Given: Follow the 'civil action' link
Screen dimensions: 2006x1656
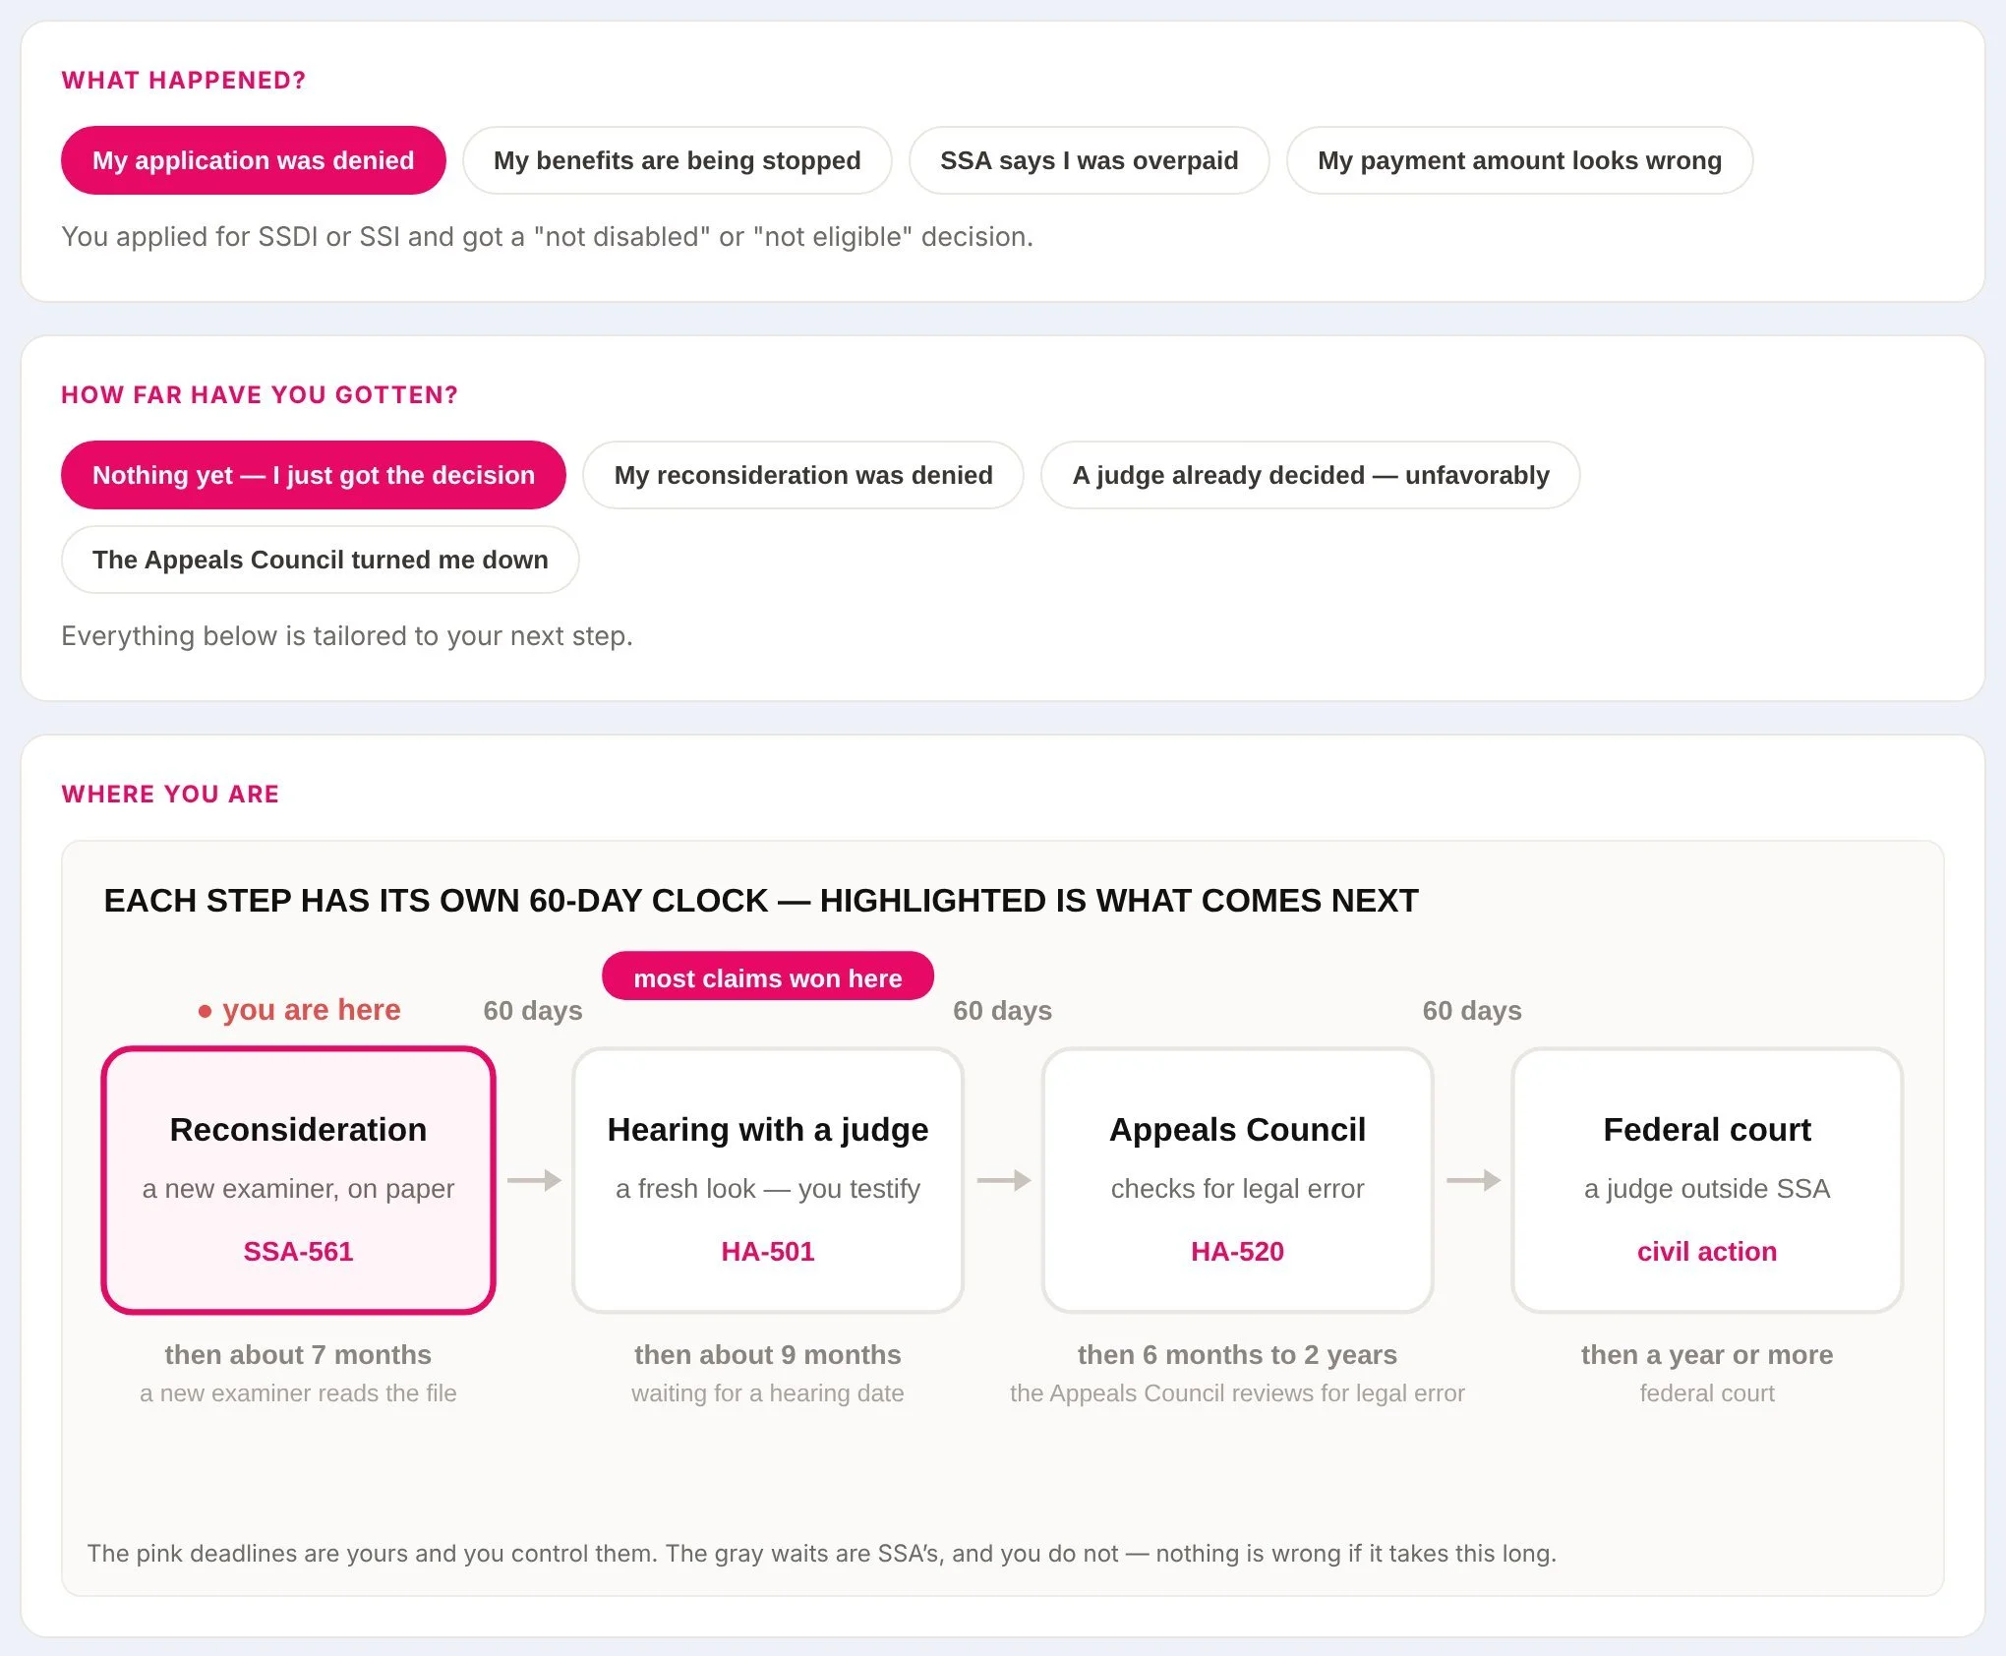Looking at the screenshot, I should tap(1707, 1251).
